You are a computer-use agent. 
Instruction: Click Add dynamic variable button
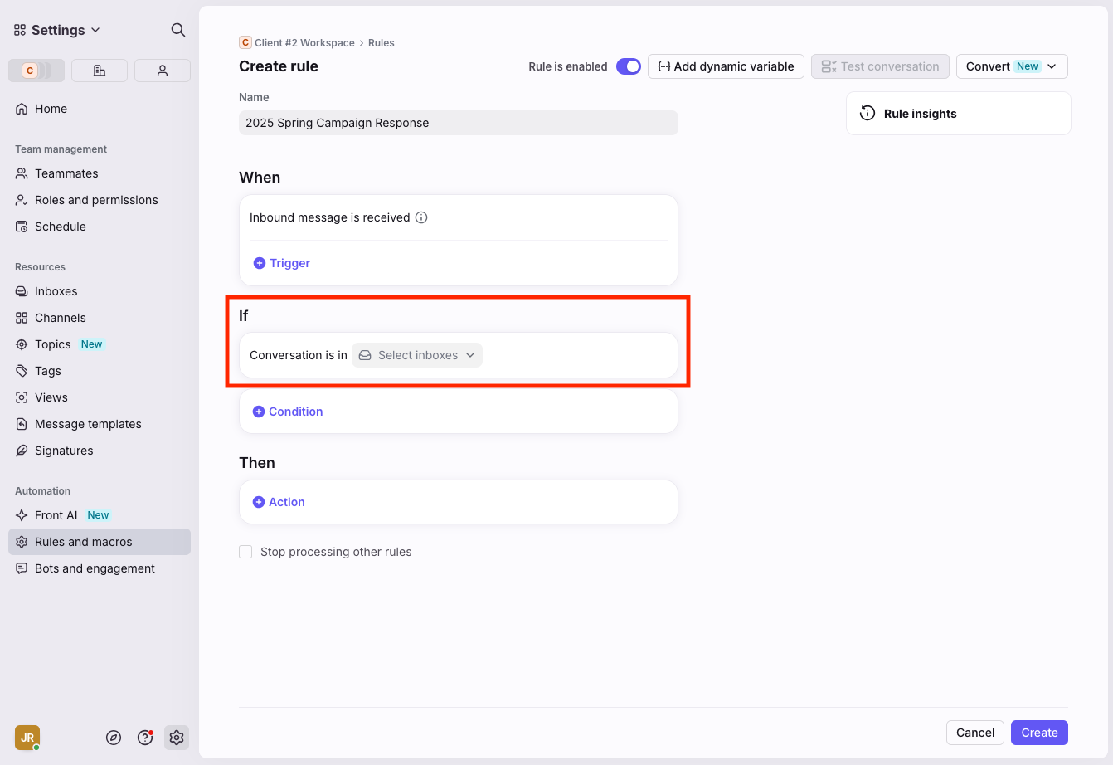[x=726, y=66]
